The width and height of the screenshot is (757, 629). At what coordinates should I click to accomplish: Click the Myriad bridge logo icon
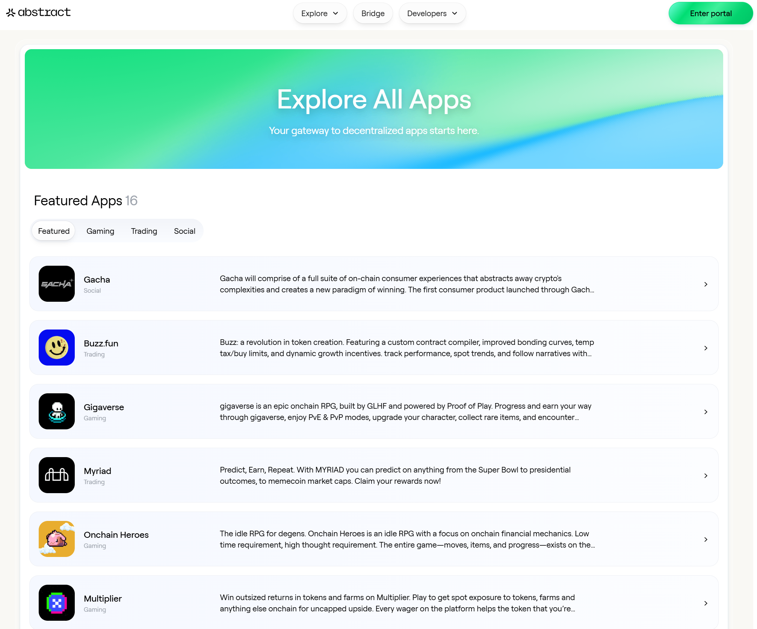[x=57, y=475]
